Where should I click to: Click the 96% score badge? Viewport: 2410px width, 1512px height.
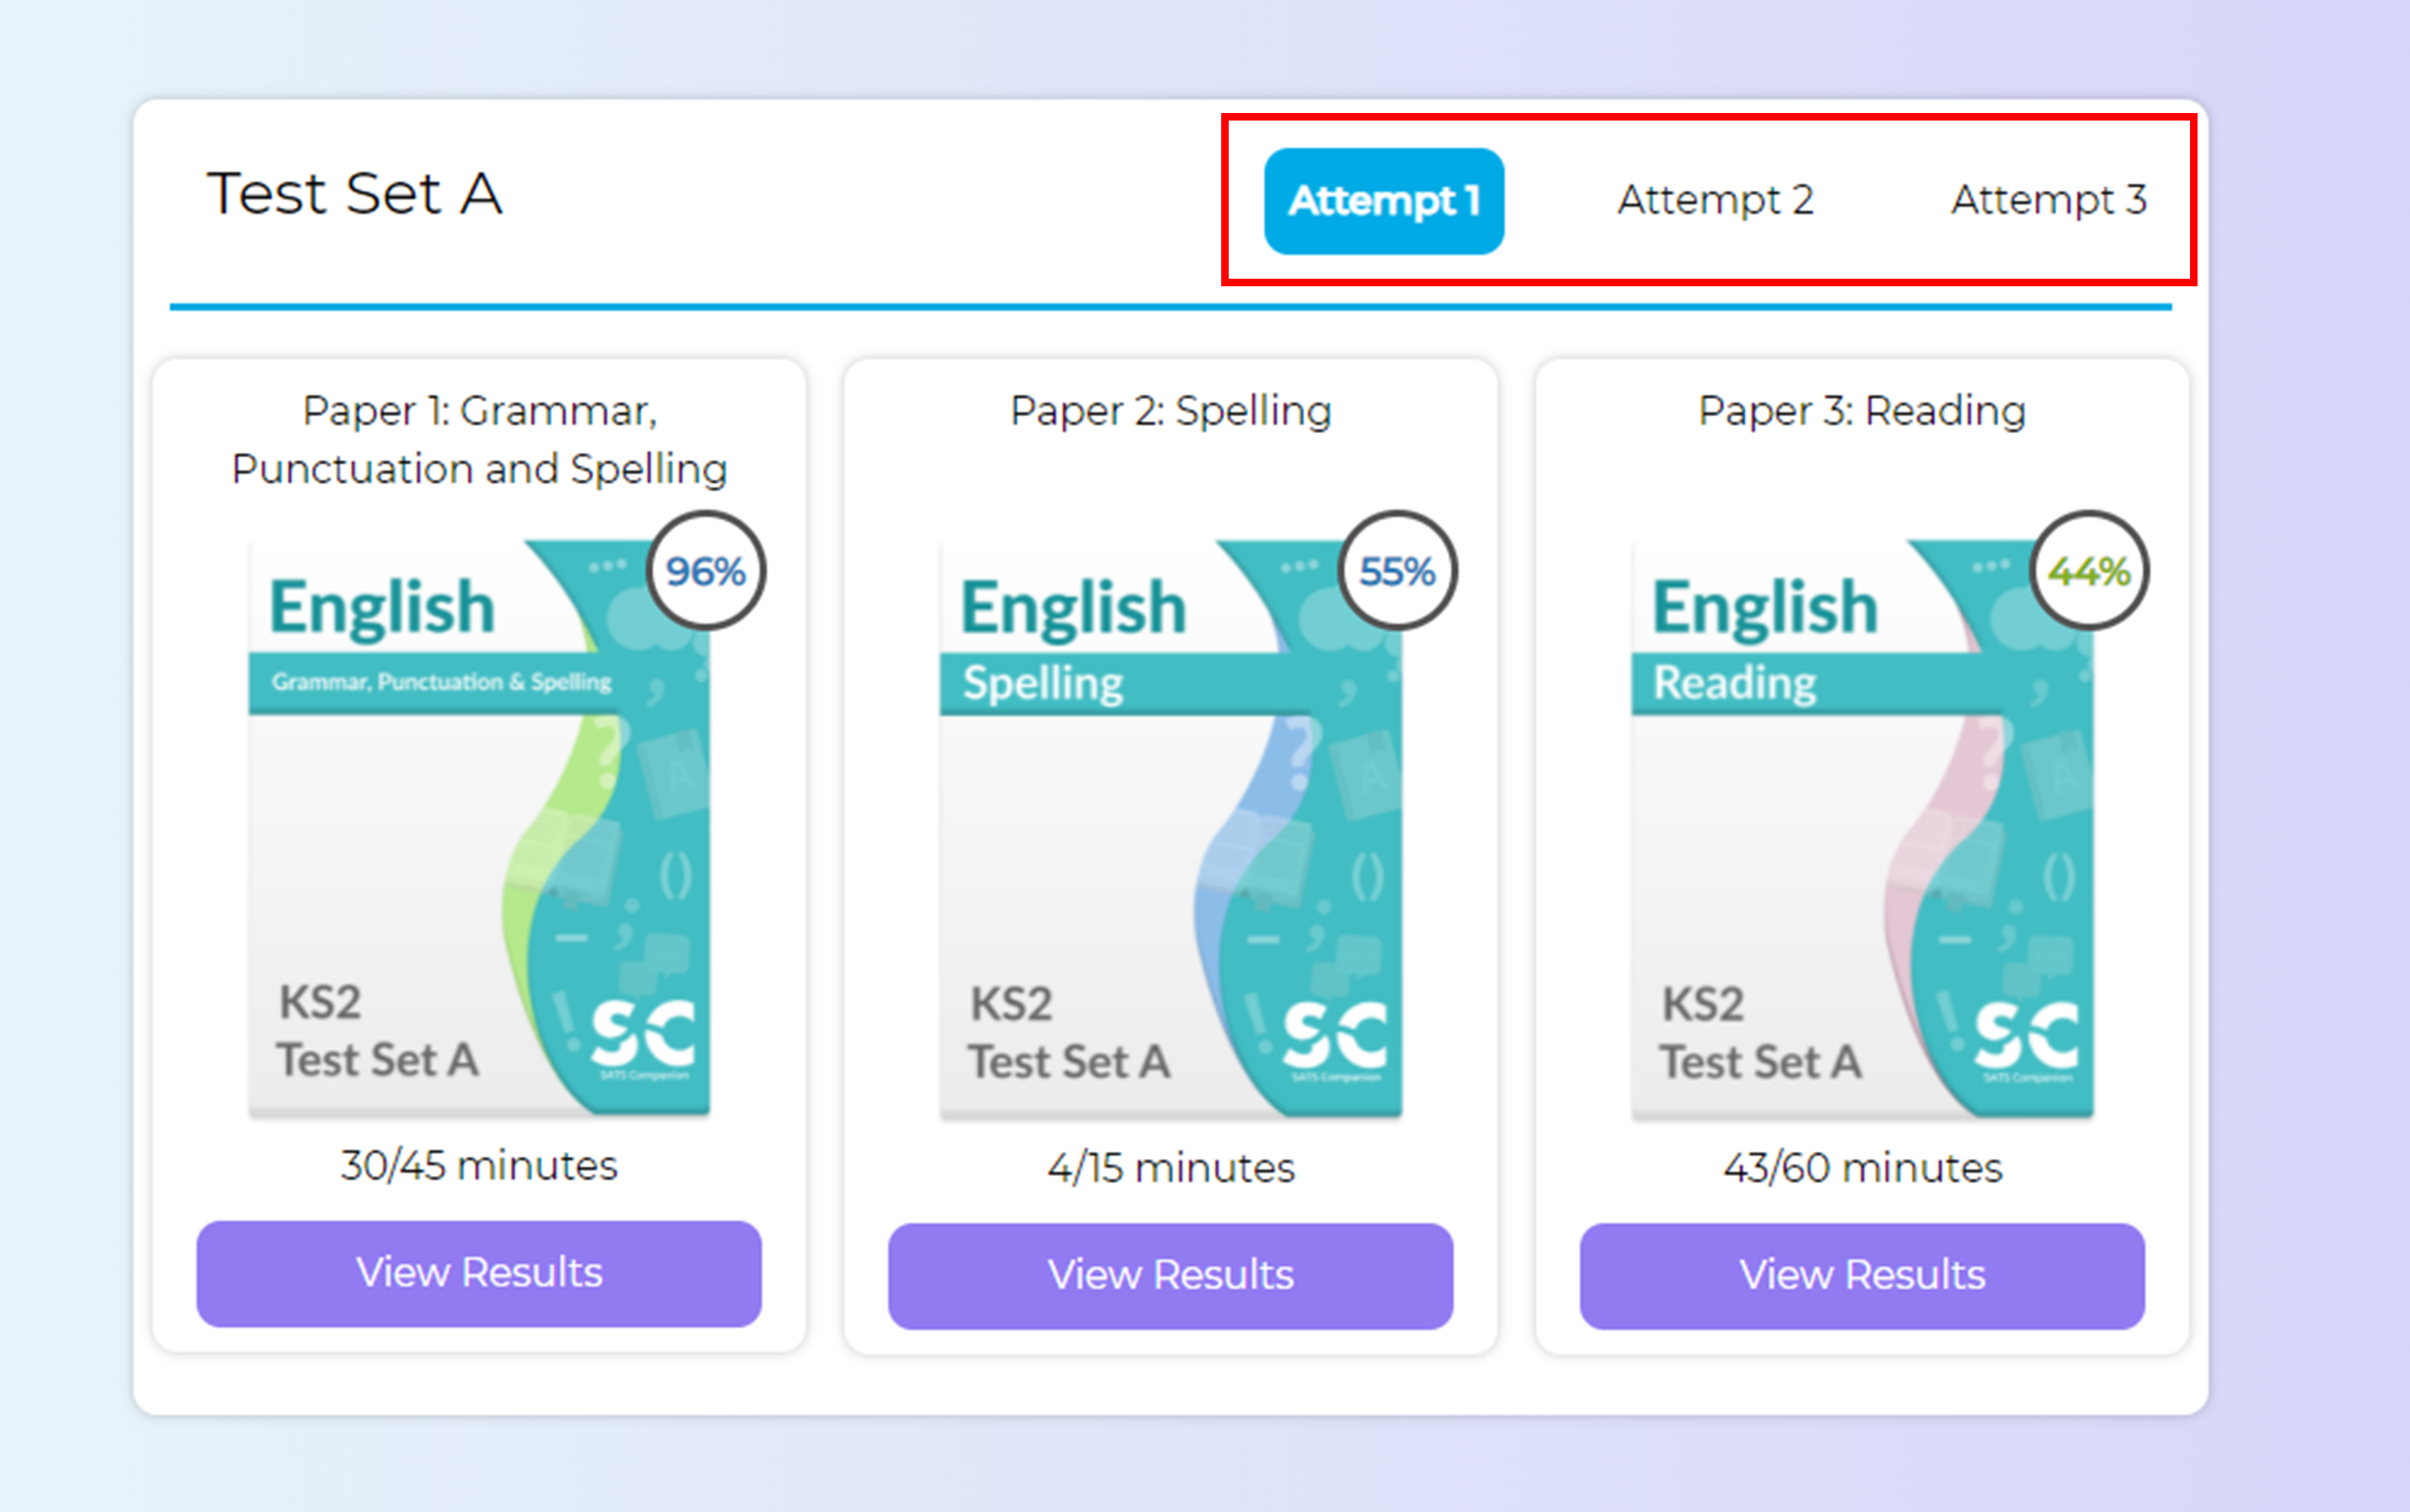coord(706,571)
